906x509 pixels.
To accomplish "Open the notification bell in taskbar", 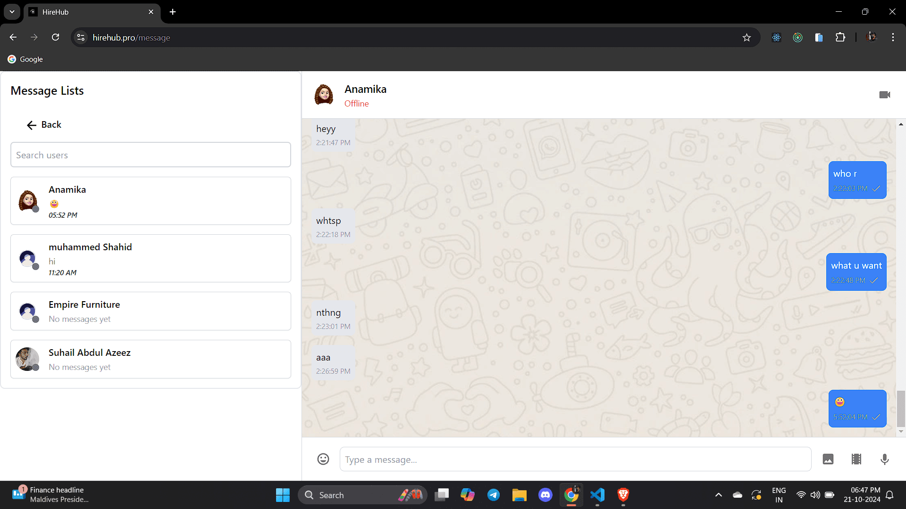I will click(889, 495).
